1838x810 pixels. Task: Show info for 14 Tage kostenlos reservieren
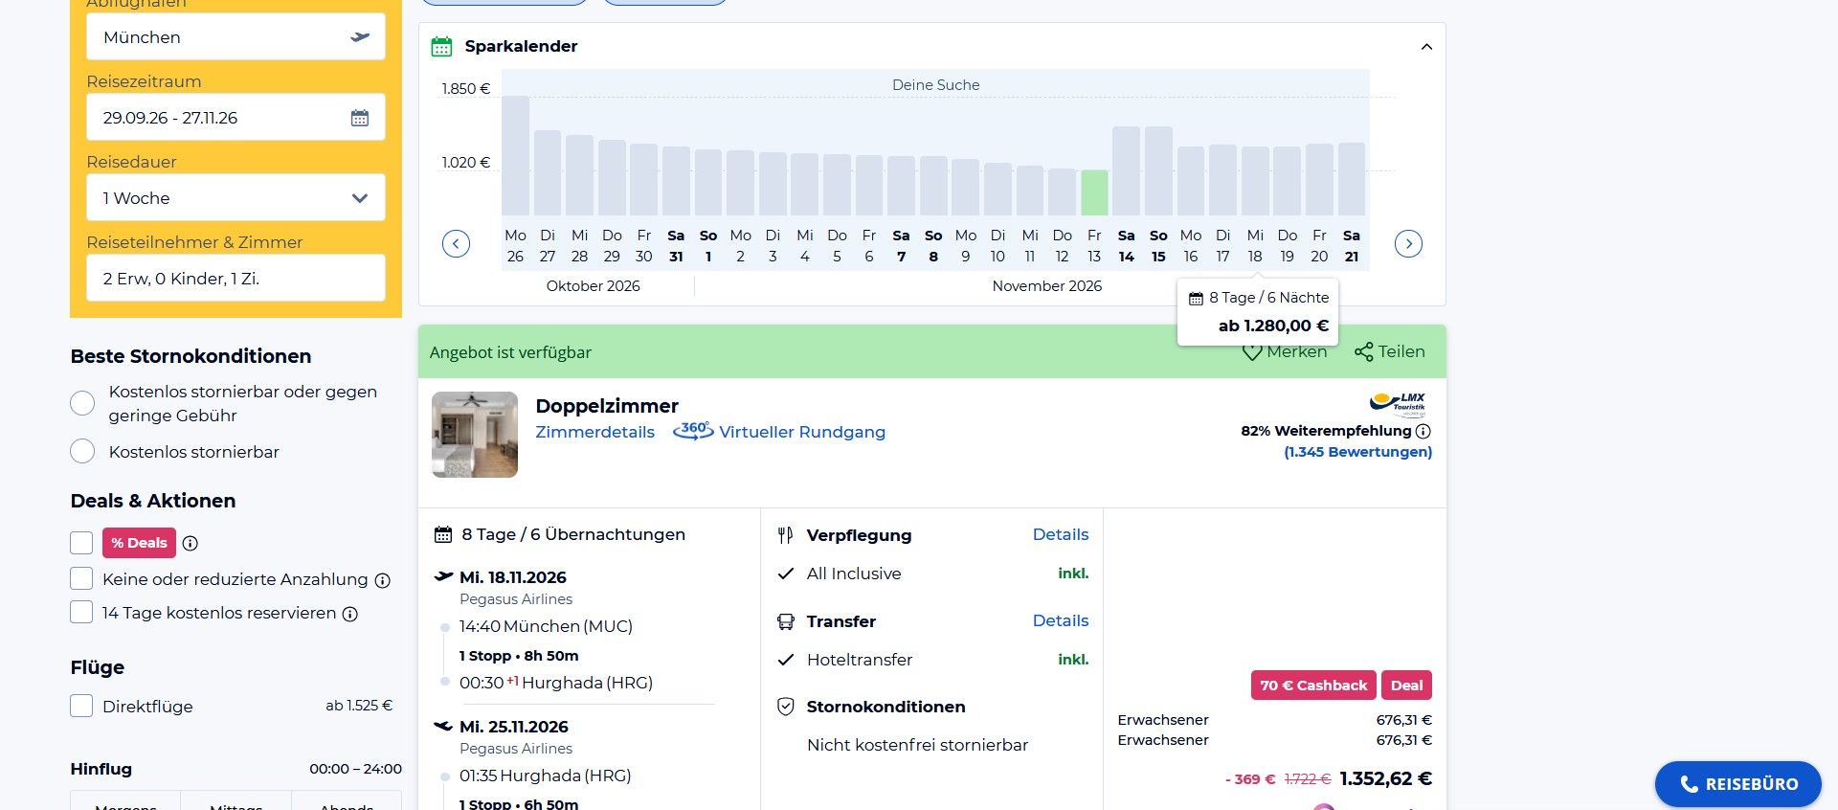pos(350,614)
